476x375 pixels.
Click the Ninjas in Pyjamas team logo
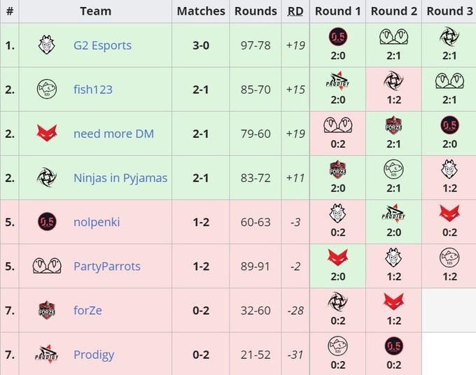click(x=47, y=178)
